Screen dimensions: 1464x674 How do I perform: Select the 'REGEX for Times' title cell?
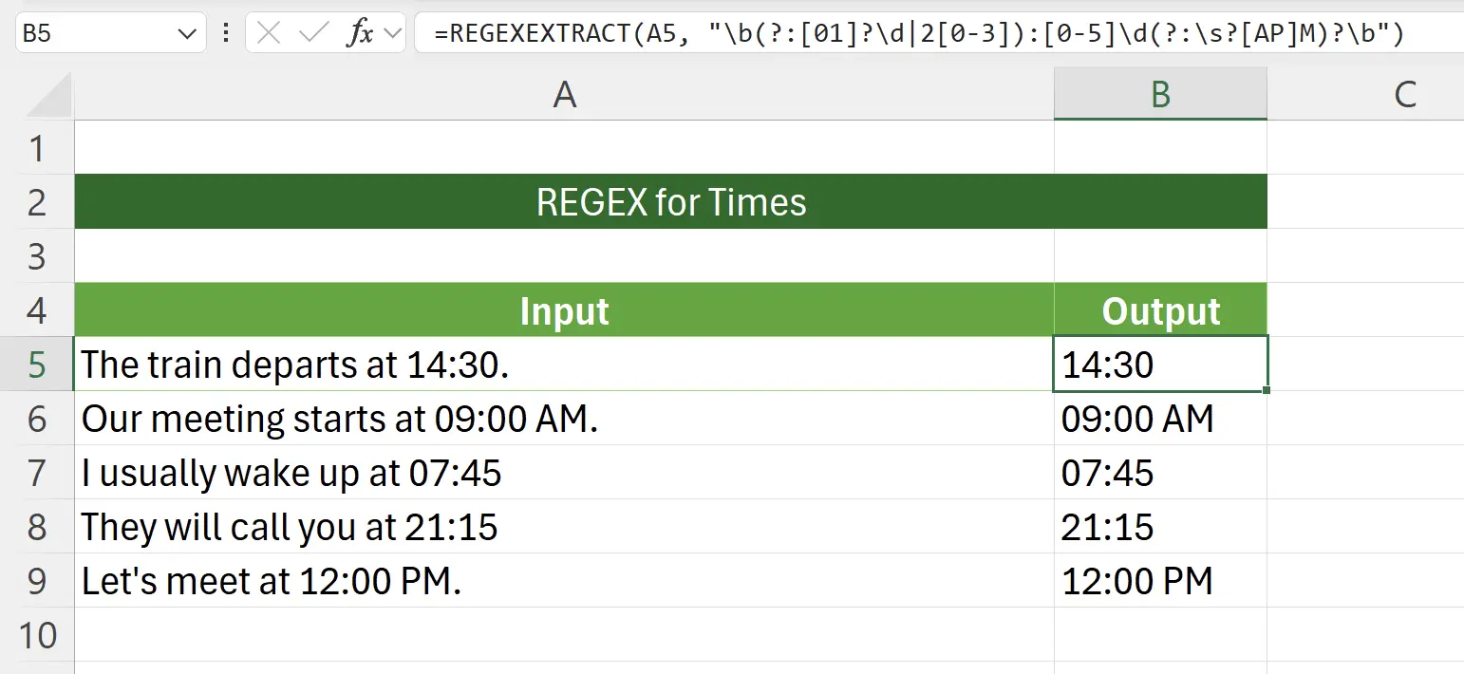(x=669, y=201)
